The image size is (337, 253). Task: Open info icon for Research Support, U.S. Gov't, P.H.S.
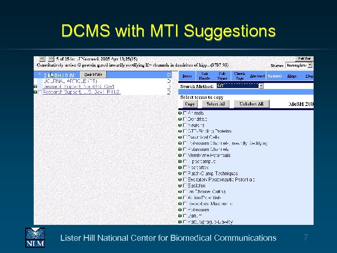[36, 92]
